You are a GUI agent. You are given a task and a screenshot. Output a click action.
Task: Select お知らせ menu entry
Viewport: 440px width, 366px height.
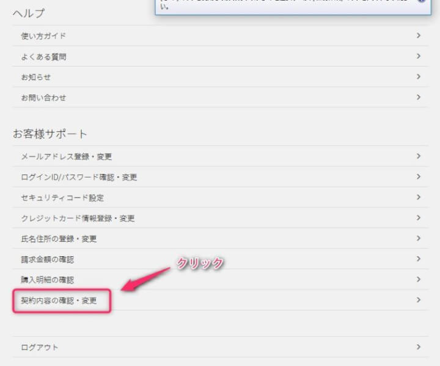coord(36,77)
